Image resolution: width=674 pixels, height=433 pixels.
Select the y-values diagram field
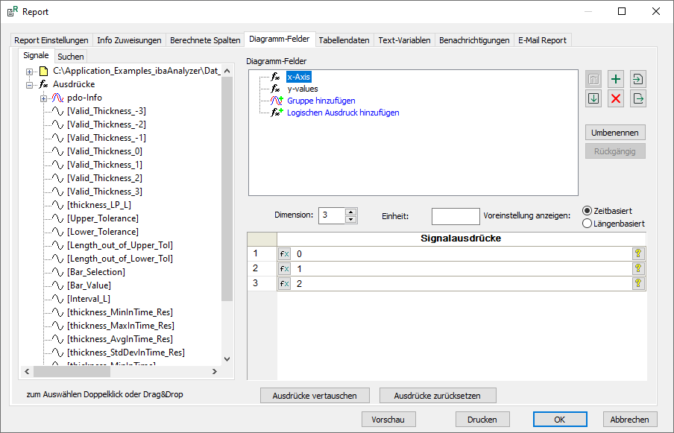pos(303,89)
